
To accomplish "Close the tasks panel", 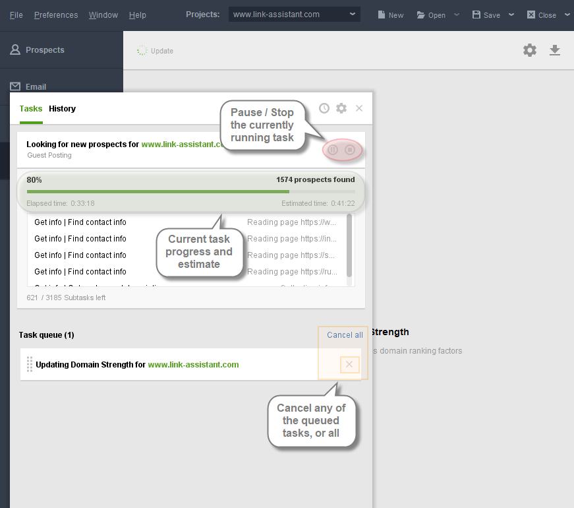I will coord(359,108).
